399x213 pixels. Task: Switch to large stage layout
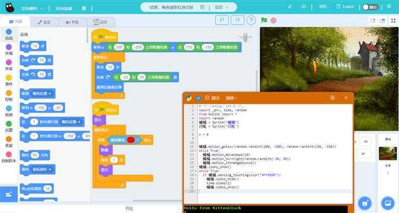pyautogui.click(x=382, y=21)
